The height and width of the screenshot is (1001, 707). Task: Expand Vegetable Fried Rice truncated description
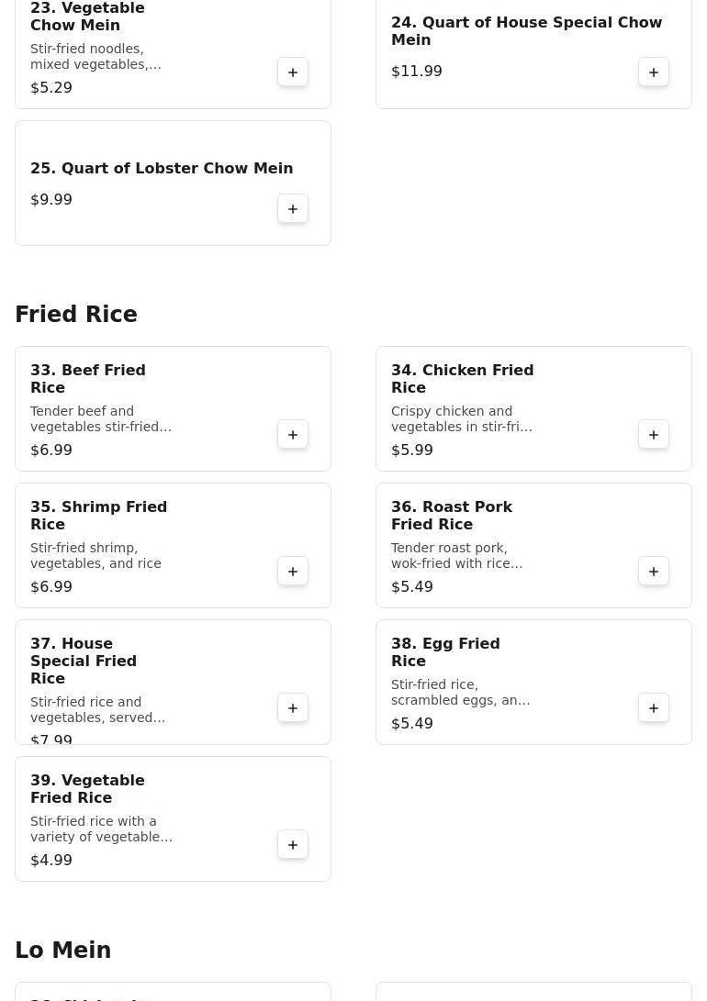click(101, 829)
